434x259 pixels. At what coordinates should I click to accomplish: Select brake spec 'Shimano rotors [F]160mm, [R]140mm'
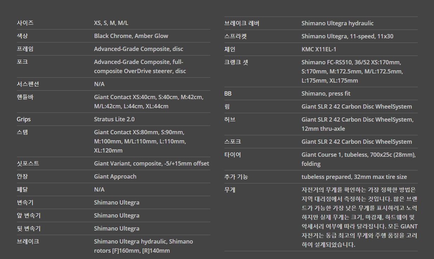click(x=143, y=246)
